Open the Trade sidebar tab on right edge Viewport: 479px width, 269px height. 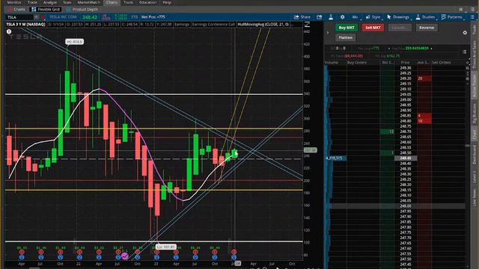click(475, 30)
